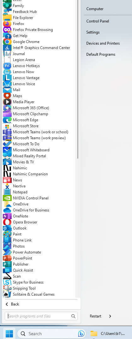132x339 pixels.
Task: Launch the Publisher icon
Action: point(7,264)
